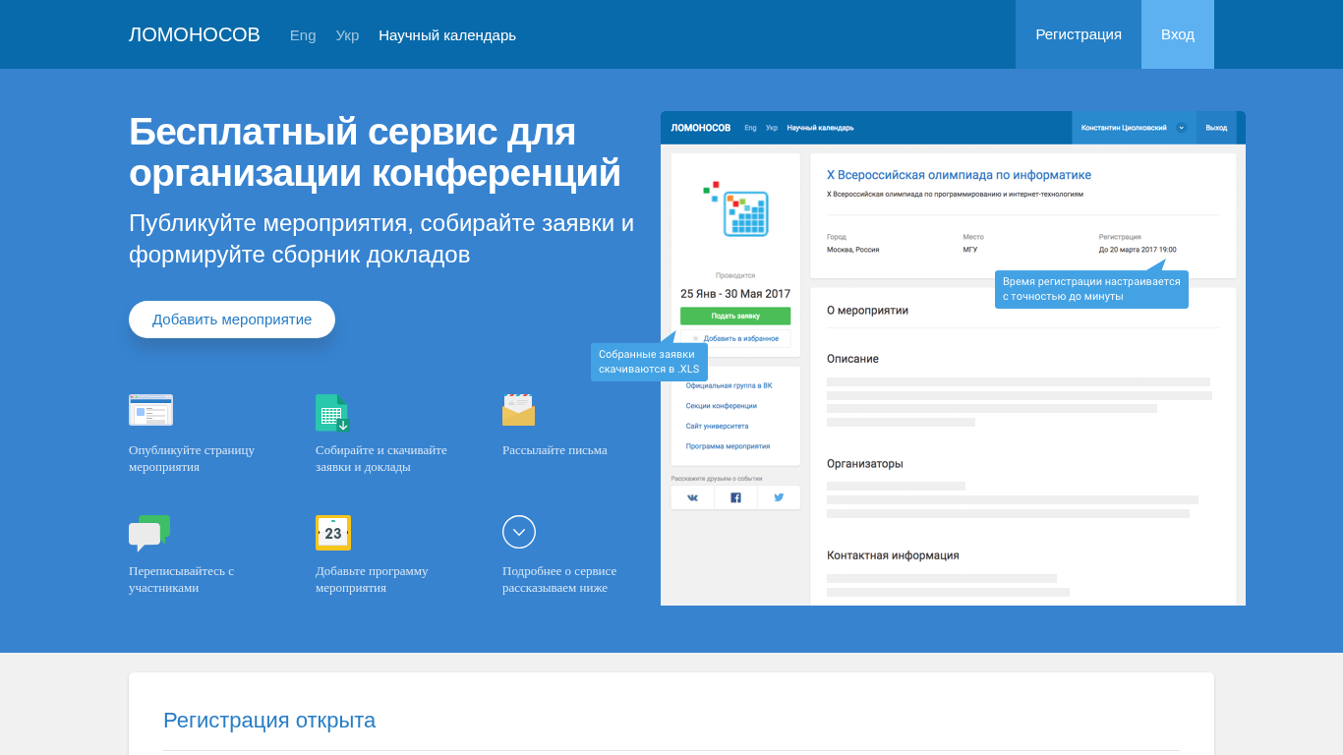Click 'Переписывайтесь с участниками' text
The height and width of the screenshot is (755, 1343).
tap(182, 579)
